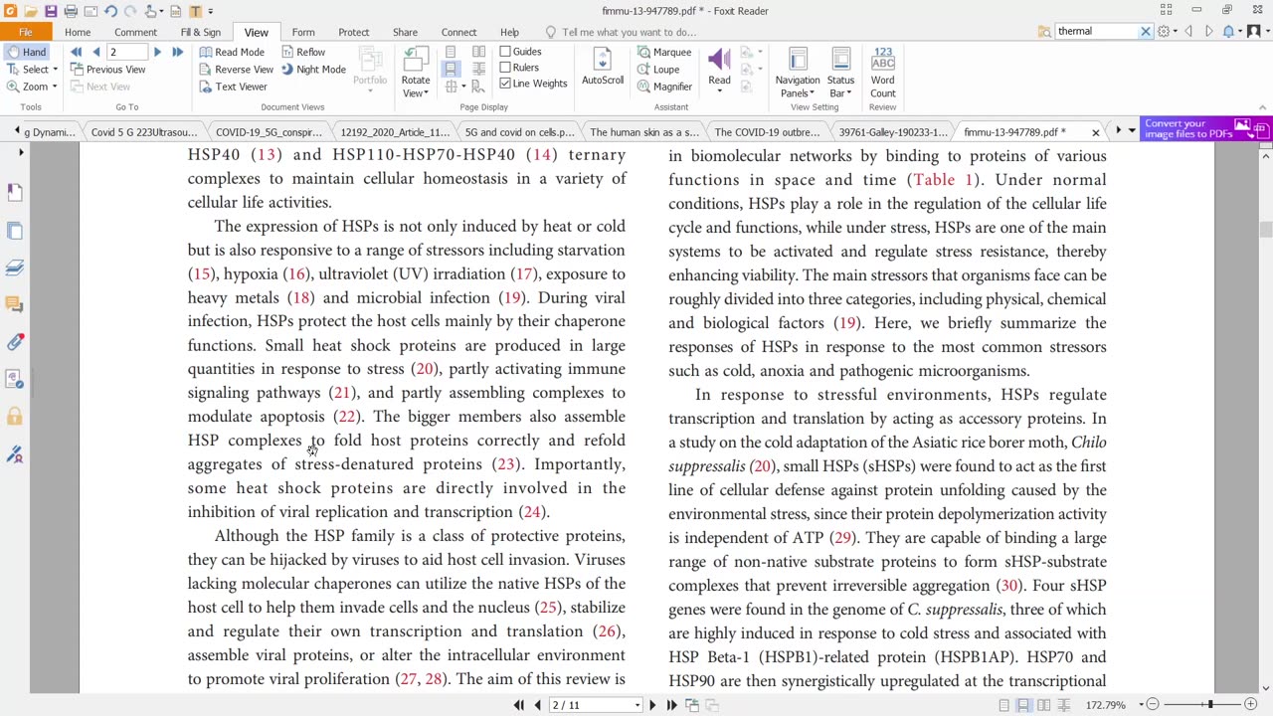Screen dimensions: 1273x716
Task: Open the Fill & Sign tab
Action: (x=200, y=32)
